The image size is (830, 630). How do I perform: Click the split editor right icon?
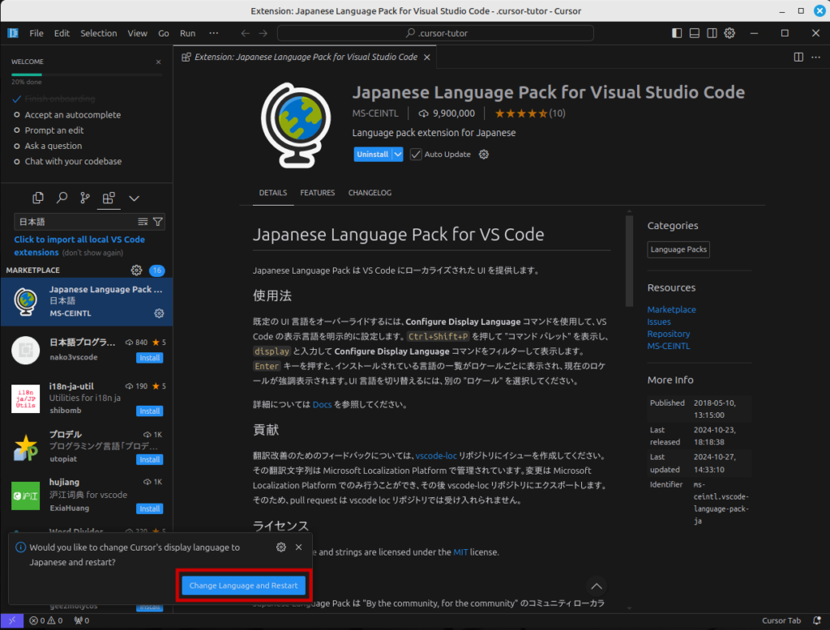[798, 57]
